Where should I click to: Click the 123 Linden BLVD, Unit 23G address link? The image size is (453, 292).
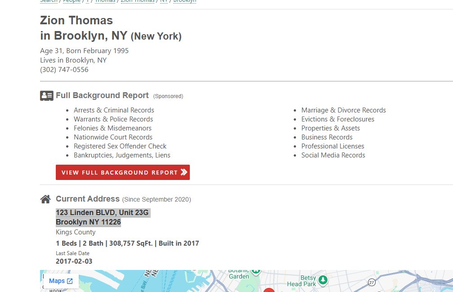tap(102, 212)
